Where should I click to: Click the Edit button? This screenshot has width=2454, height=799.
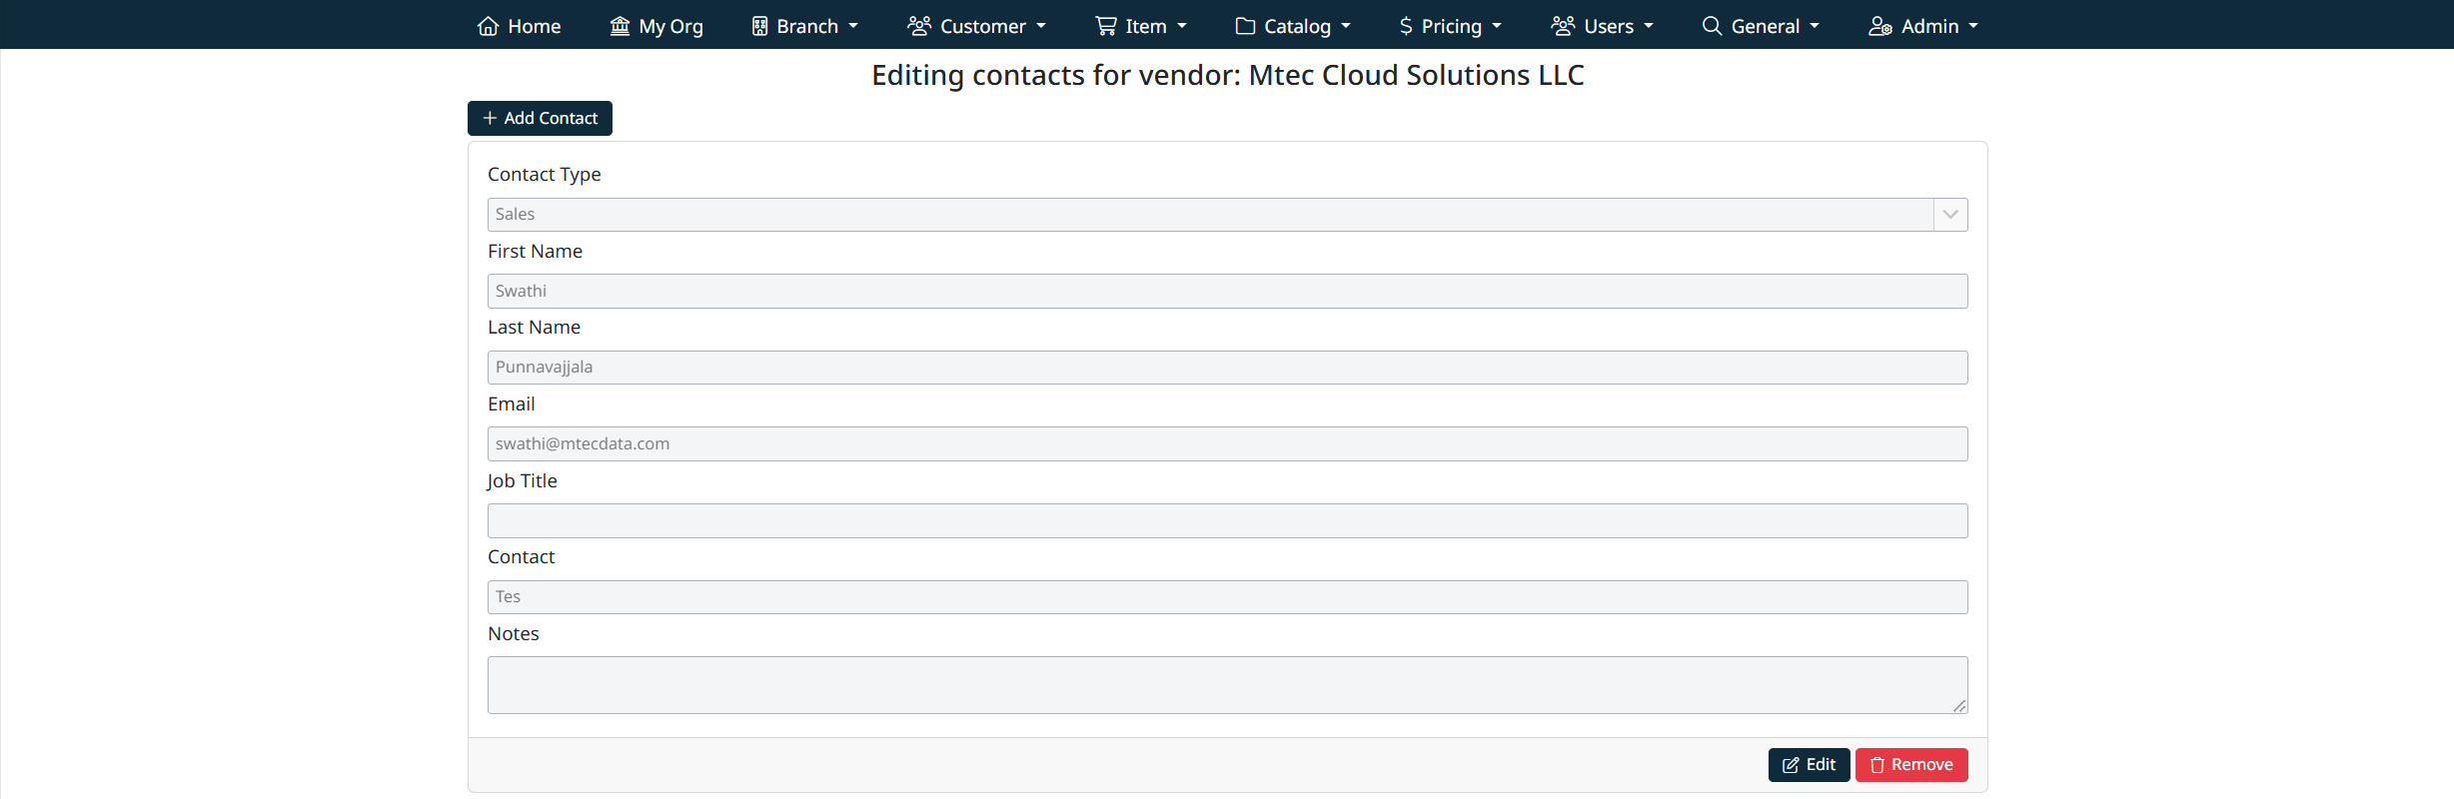point(1809,765)
